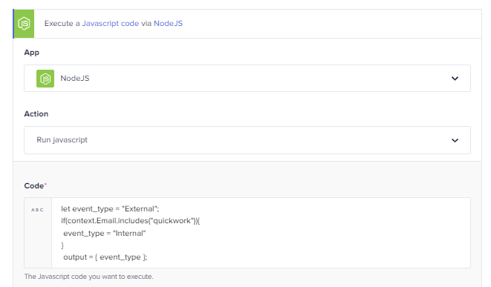This screenshot has width=491, height=287.
Task: Click the App section label
Action: 32,52
